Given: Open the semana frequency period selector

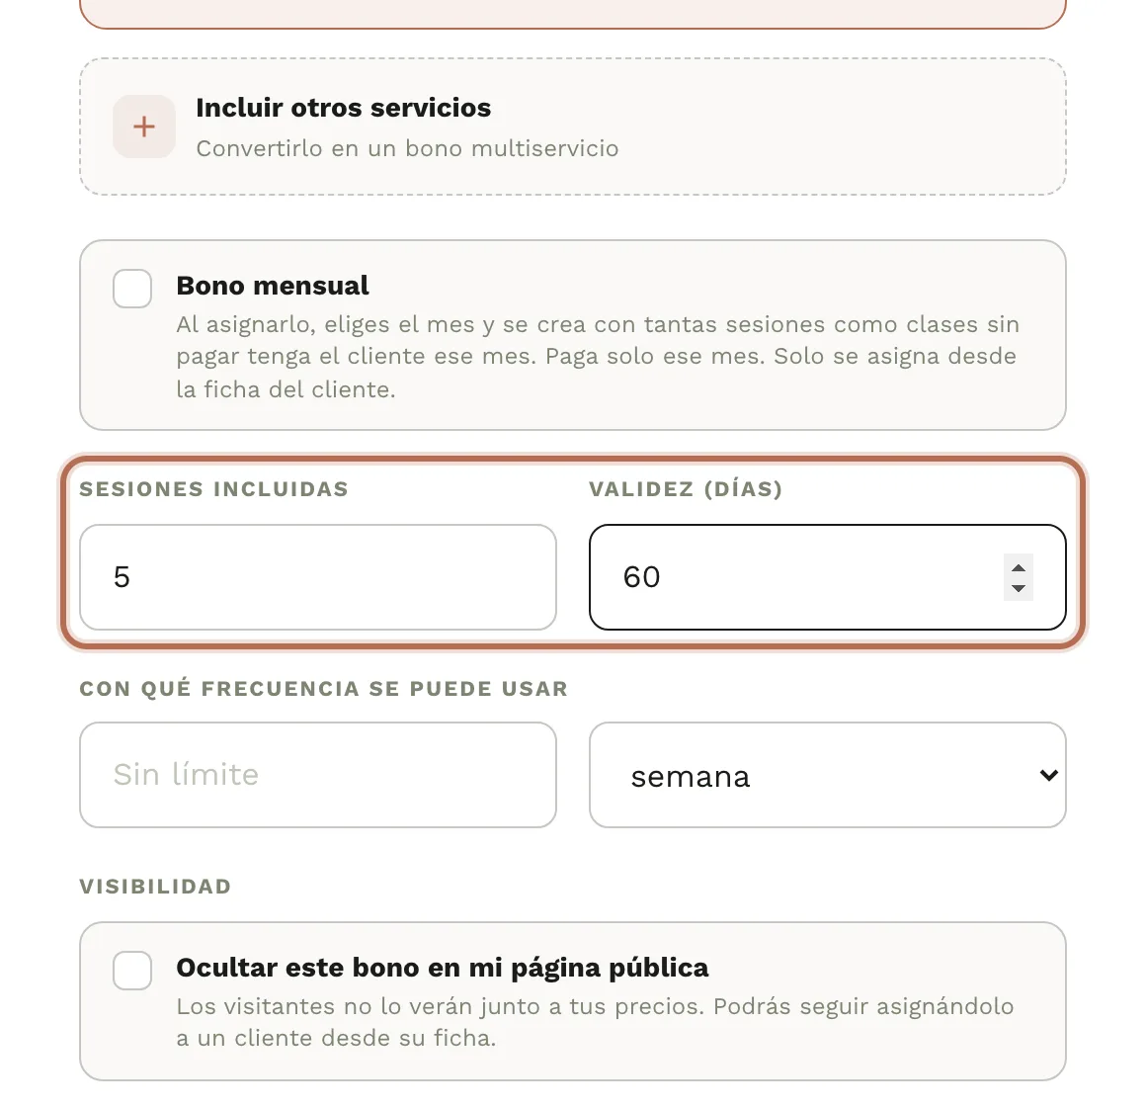Looking at the screenshot, I should pyautogui.click(x=827, y=775).
